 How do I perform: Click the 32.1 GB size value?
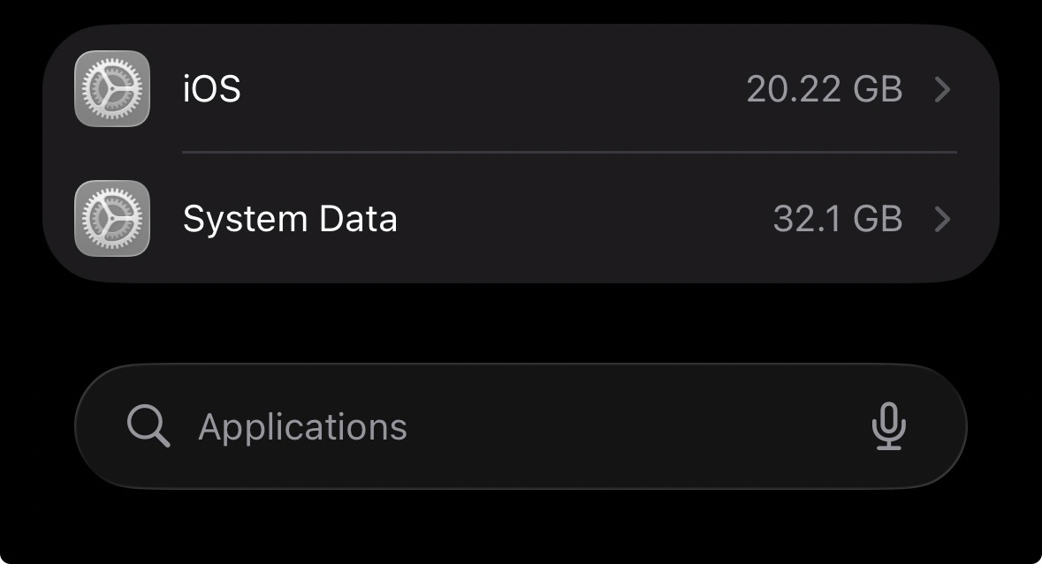pyautogui.click(x=837, y=219)
